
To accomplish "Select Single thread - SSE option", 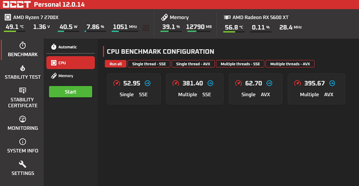I will click(149, 64).
